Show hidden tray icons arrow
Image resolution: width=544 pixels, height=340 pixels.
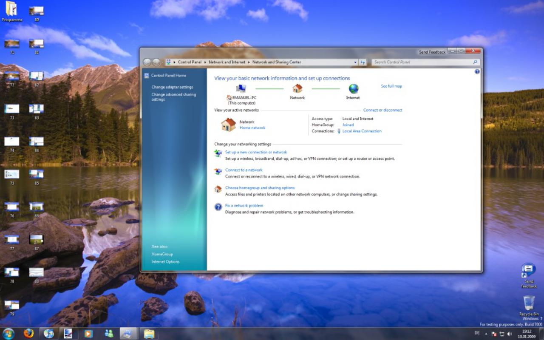click(486, 334)
